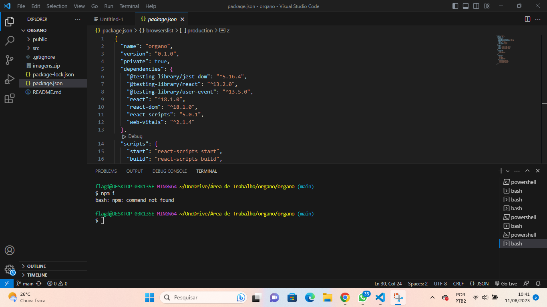This screenshot has width=547, height=307.
Task: Maximize the terminal panel size
Action: point(527,171)
